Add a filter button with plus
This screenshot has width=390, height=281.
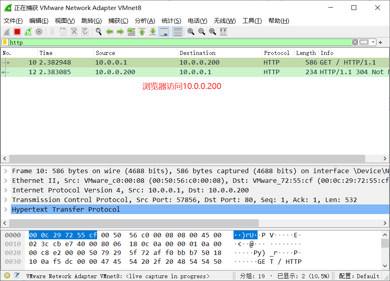[x=380, y=42]
